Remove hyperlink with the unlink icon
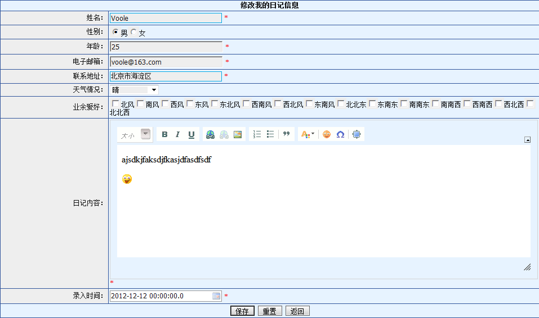Screen dimensions: 539x318 click(x=224, y=134)
